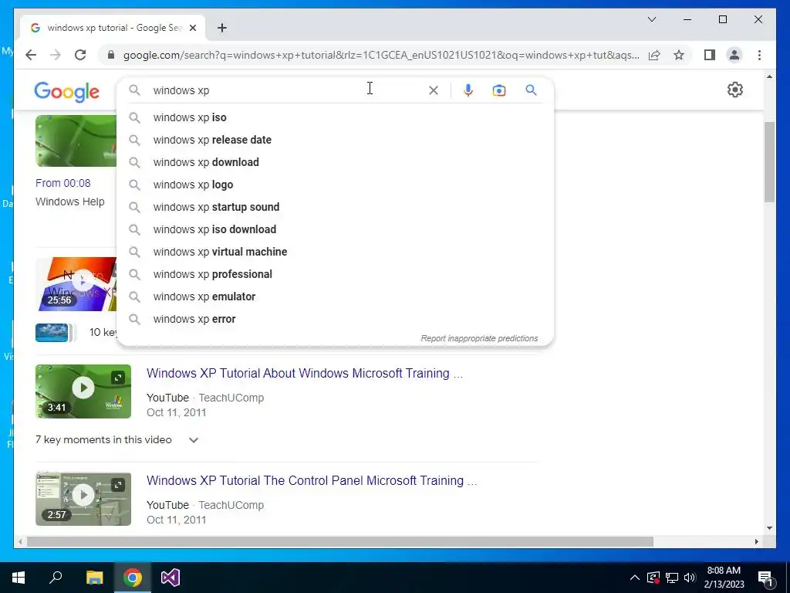Viewport: 790px width, 593px height.
Task: Click the Chrome back arrow
Action: [31, 55]
